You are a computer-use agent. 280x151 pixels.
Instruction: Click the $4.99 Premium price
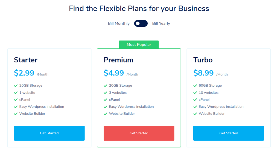pos(114,73)
